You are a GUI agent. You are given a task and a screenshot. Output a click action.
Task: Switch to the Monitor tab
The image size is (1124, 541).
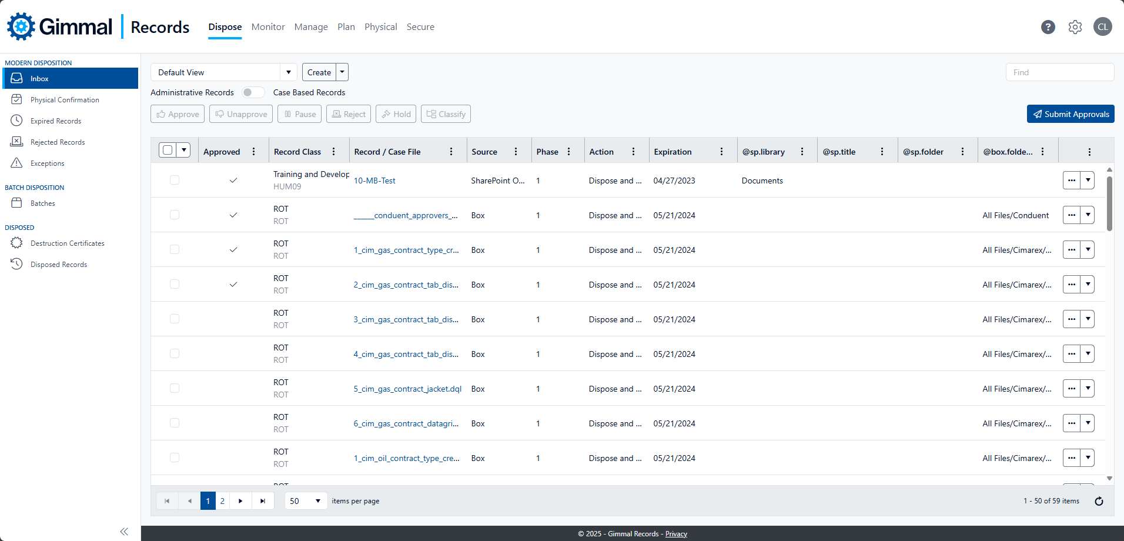click(x=267, y=27)
